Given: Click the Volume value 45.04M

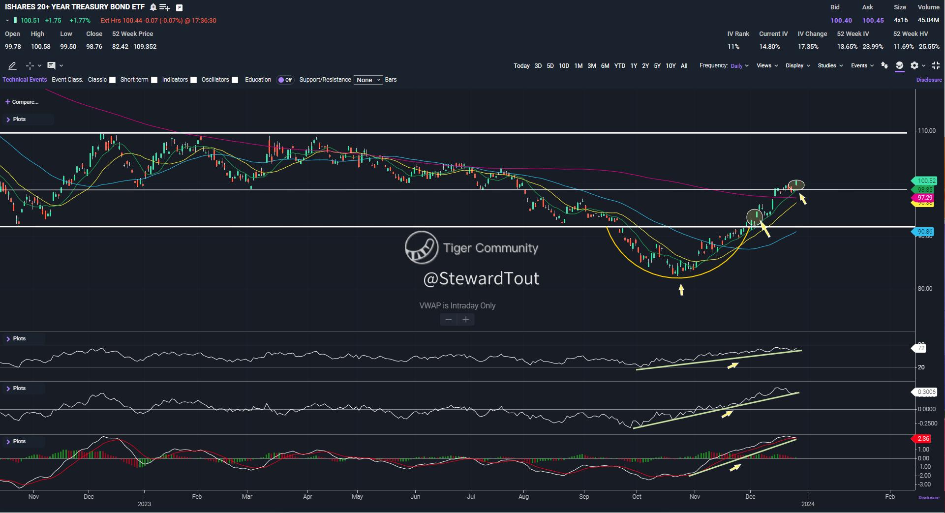Looking at the screenshot, I should 929,20.
